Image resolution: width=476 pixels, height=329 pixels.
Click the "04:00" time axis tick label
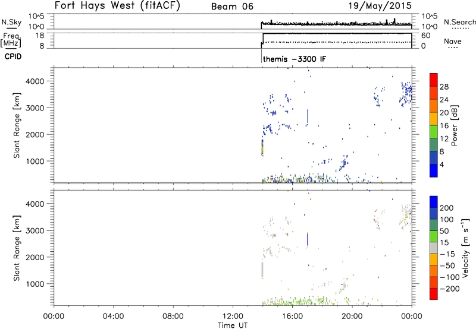click(113, 317)
